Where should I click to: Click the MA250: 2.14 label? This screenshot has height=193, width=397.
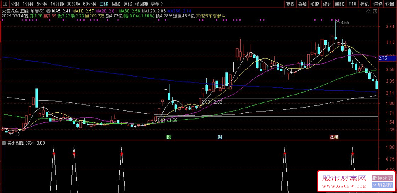tap(179, 11)
